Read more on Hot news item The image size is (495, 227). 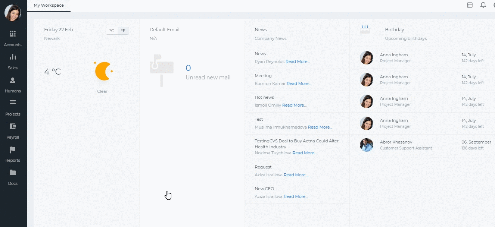pos(294,105)
